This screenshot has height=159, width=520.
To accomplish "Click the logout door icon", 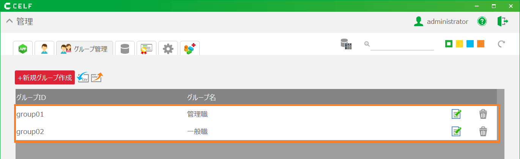I will [503, 22].
